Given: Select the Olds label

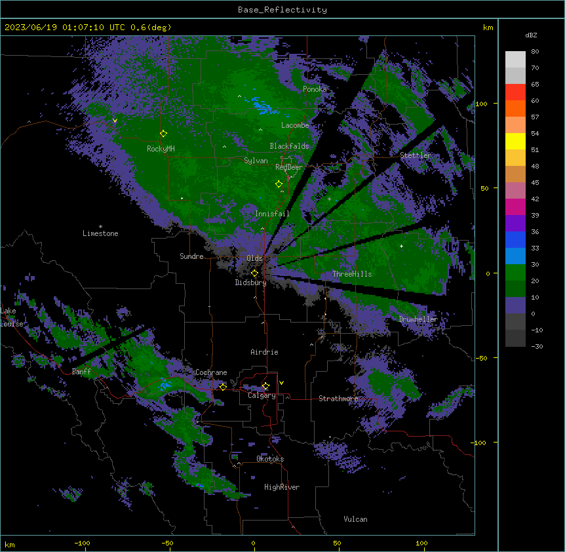Looking at the screenshot, I should pos(254,258).
